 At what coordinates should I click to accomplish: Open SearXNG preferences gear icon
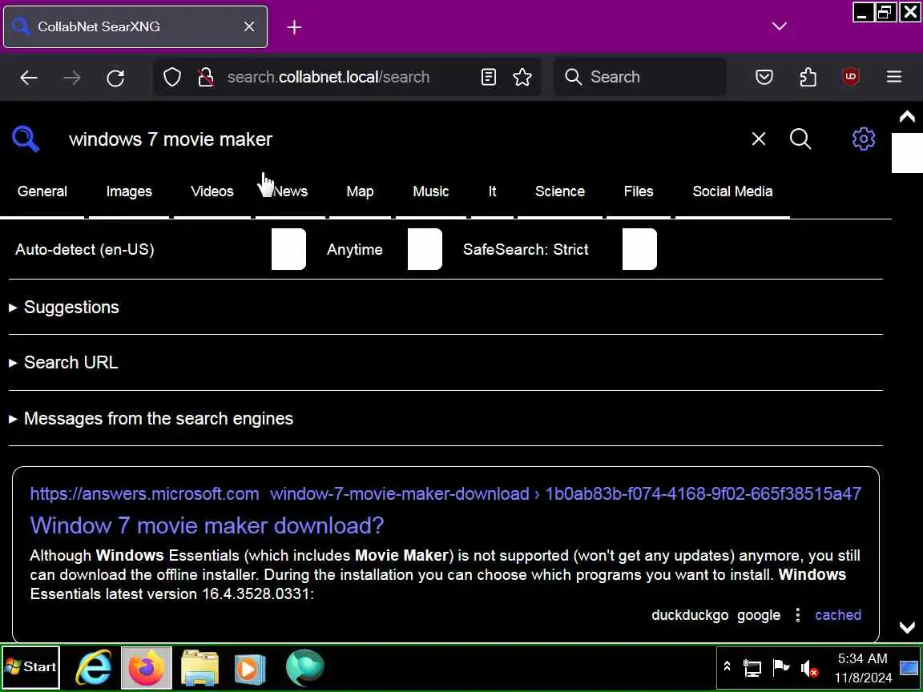pos(863,139)
